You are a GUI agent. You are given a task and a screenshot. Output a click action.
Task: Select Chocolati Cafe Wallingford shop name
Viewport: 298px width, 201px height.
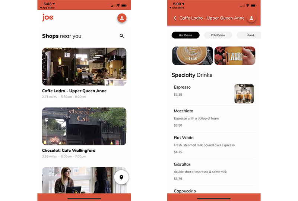69,151
